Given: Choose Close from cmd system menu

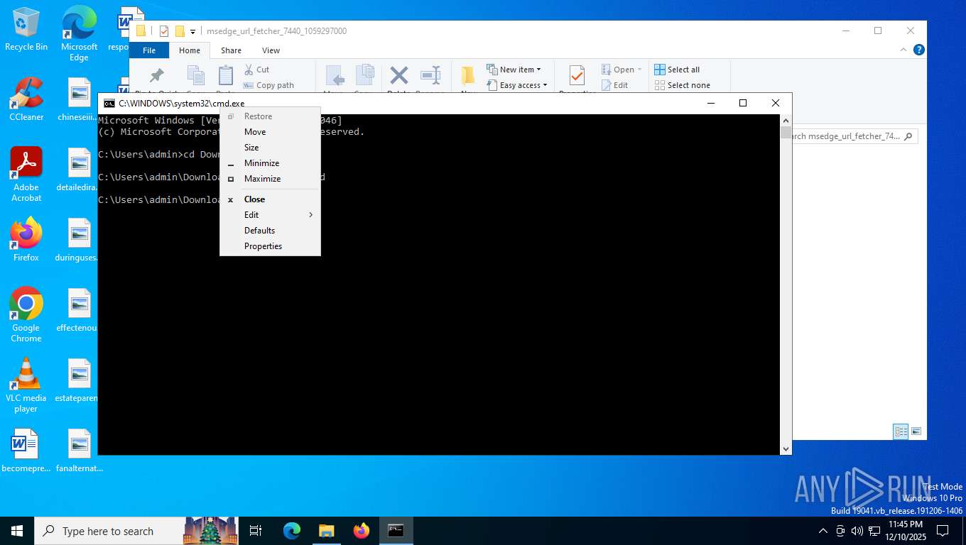Looking at the screenshot, I should click(270, 199).
